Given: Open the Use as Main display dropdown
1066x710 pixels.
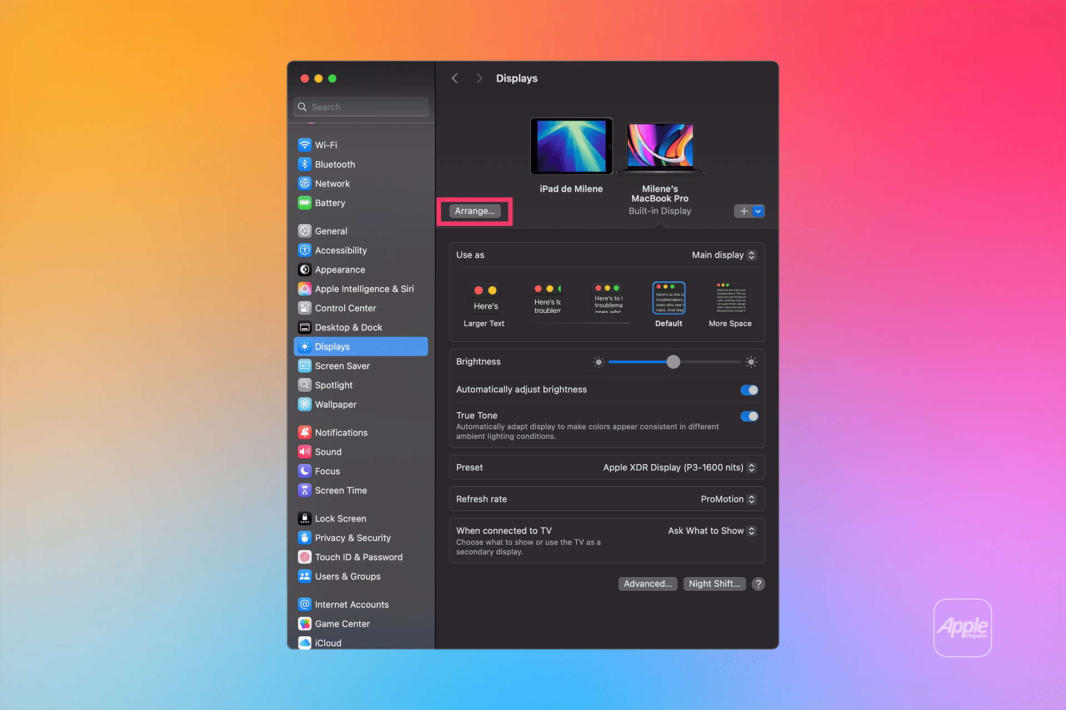Looking at the screenshot, I should 724,255.
